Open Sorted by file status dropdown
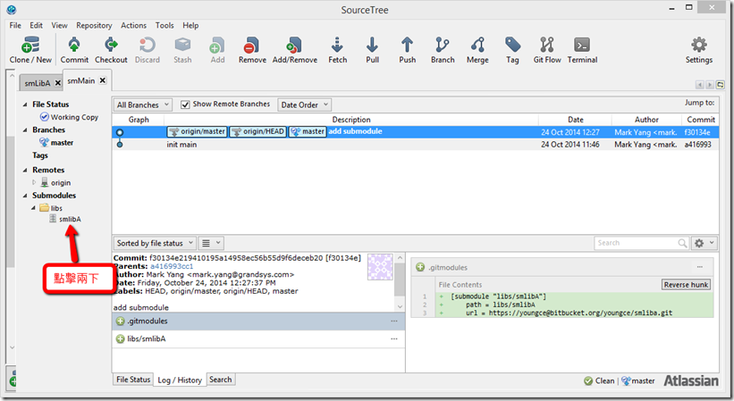This screenshot has width=734, height=401. pos(155,243)
